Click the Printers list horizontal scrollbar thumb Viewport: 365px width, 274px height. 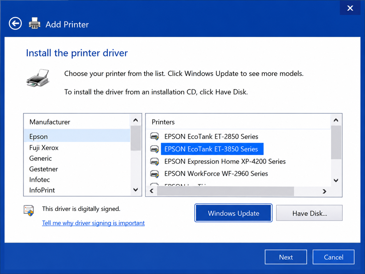coord(225,191)
